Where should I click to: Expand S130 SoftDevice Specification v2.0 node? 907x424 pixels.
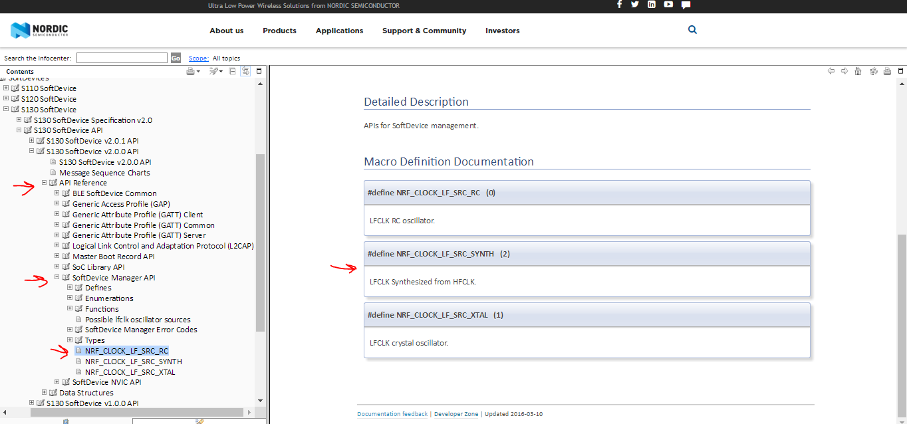click(x=19, y=120)
